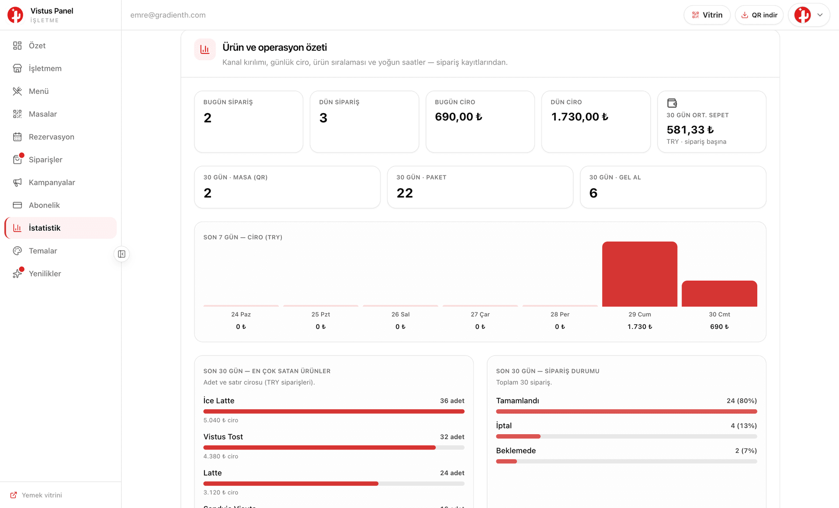Click the '27 Çar' day label
The width and height of the screenshot is (839, 508).
(480, 314)
